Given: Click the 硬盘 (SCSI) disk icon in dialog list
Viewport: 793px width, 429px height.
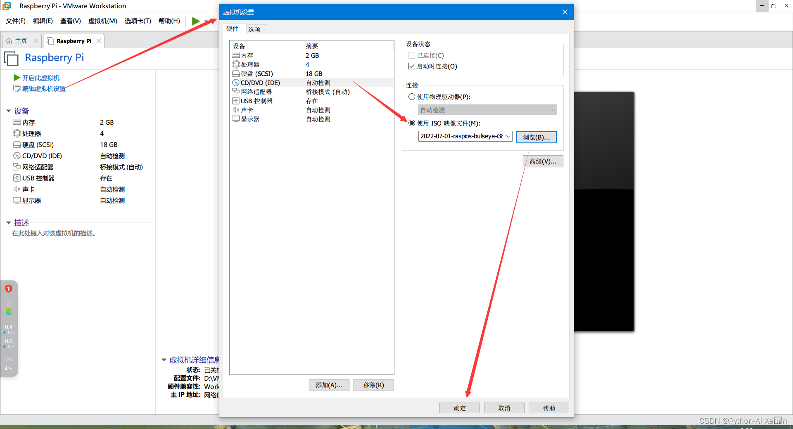Looking at the screenshot, I should [236, 73].
